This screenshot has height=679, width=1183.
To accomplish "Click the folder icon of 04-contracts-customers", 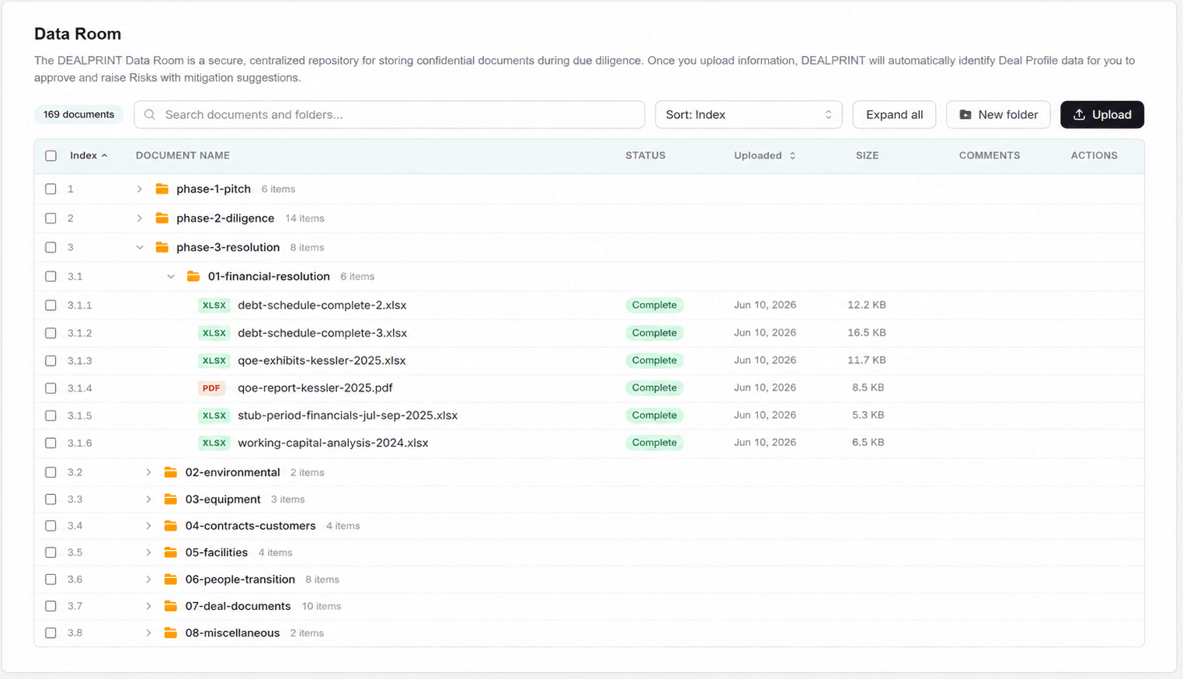I will [171, 526].
